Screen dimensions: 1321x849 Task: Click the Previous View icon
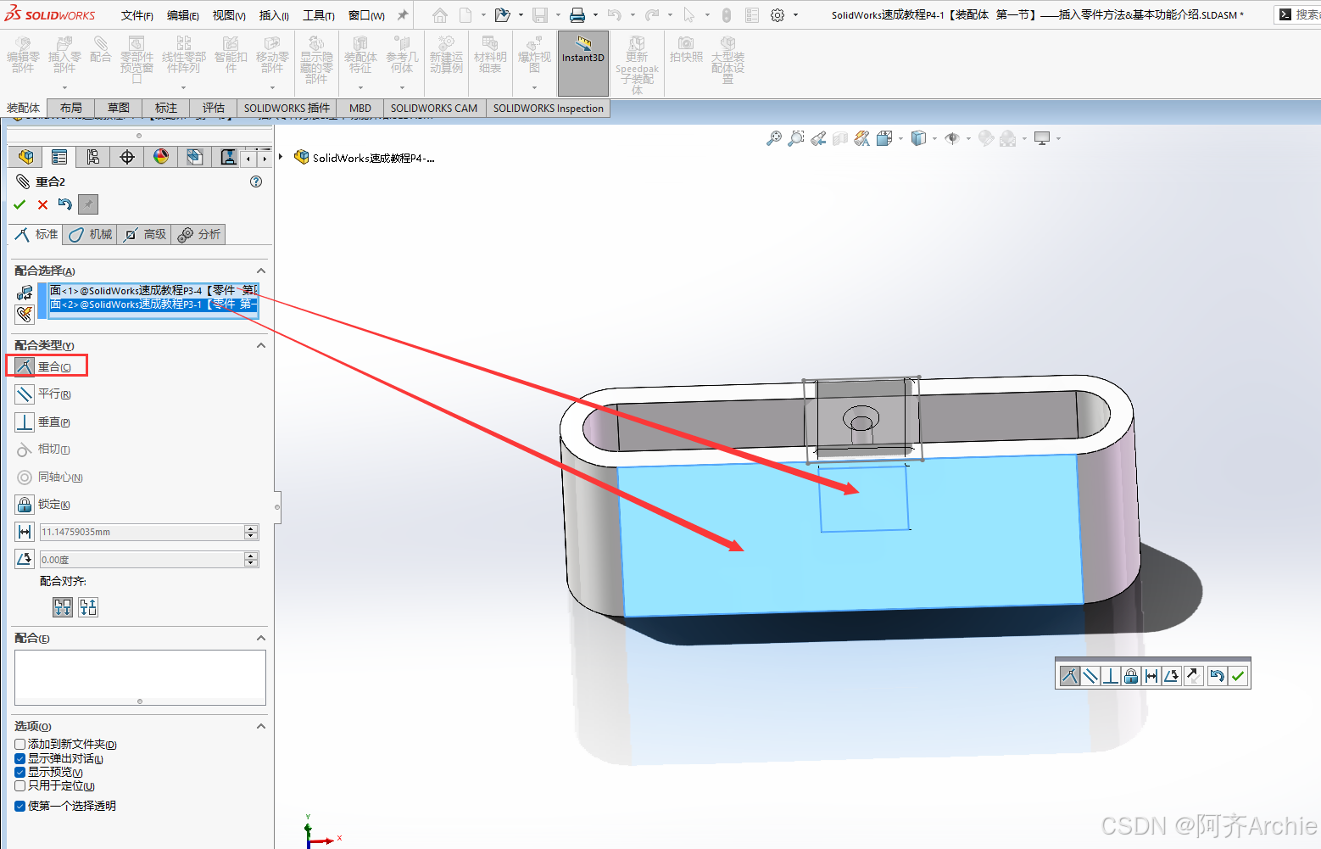click(817, 138)
